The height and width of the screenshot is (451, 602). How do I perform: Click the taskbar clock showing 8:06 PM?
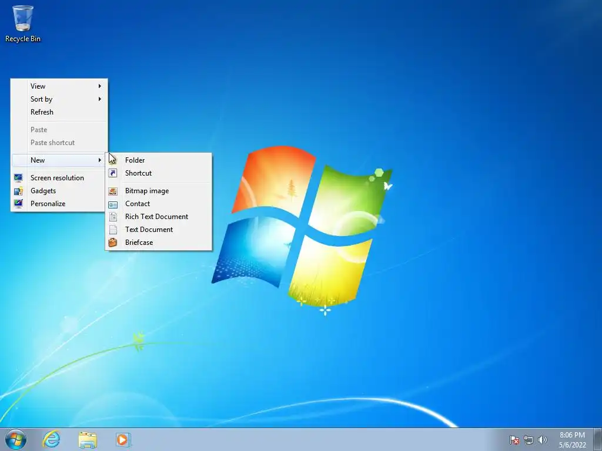[x=572, y=440]
